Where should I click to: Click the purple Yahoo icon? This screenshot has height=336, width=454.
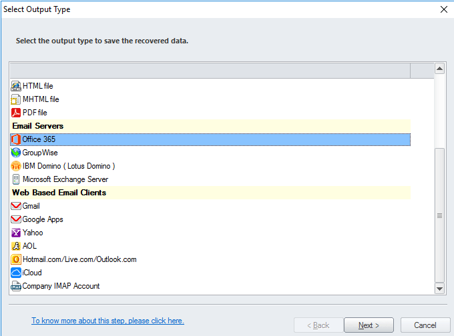pyautogui.click(x=16, y=233)
